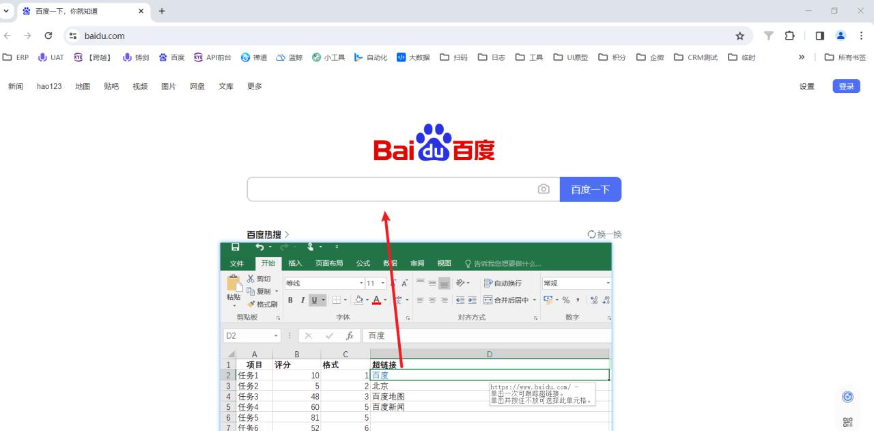Open the 新闻 link in Baidu top navigation
Viewport: 874px width, 431px height.
click(16, 86)
